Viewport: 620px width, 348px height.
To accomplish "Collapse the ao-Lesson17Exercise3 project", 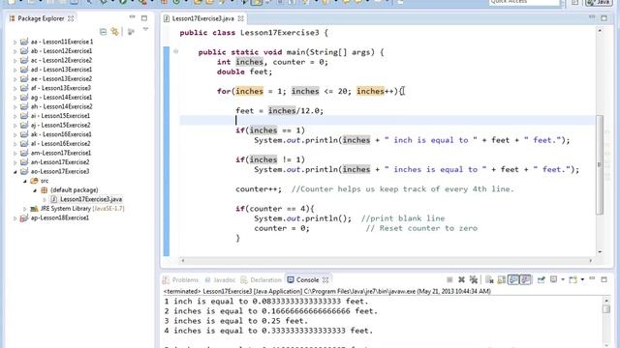I will (15, 172).
